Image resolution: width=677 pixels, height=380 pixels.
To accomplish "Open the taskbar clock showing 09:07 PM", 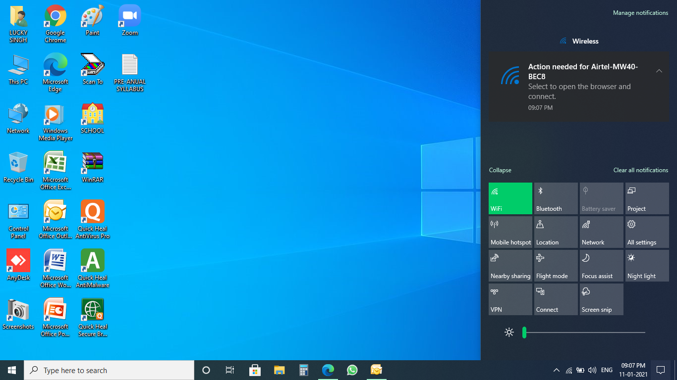I will [633, 370].
